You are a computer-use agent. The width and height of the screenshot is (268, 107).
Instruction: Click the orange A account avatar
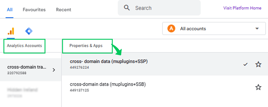[x=171, y=28]
